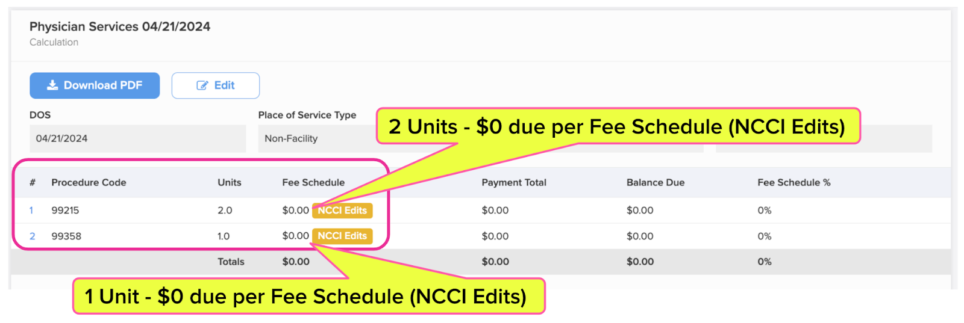Open row number 2 link

pos(33,236)
